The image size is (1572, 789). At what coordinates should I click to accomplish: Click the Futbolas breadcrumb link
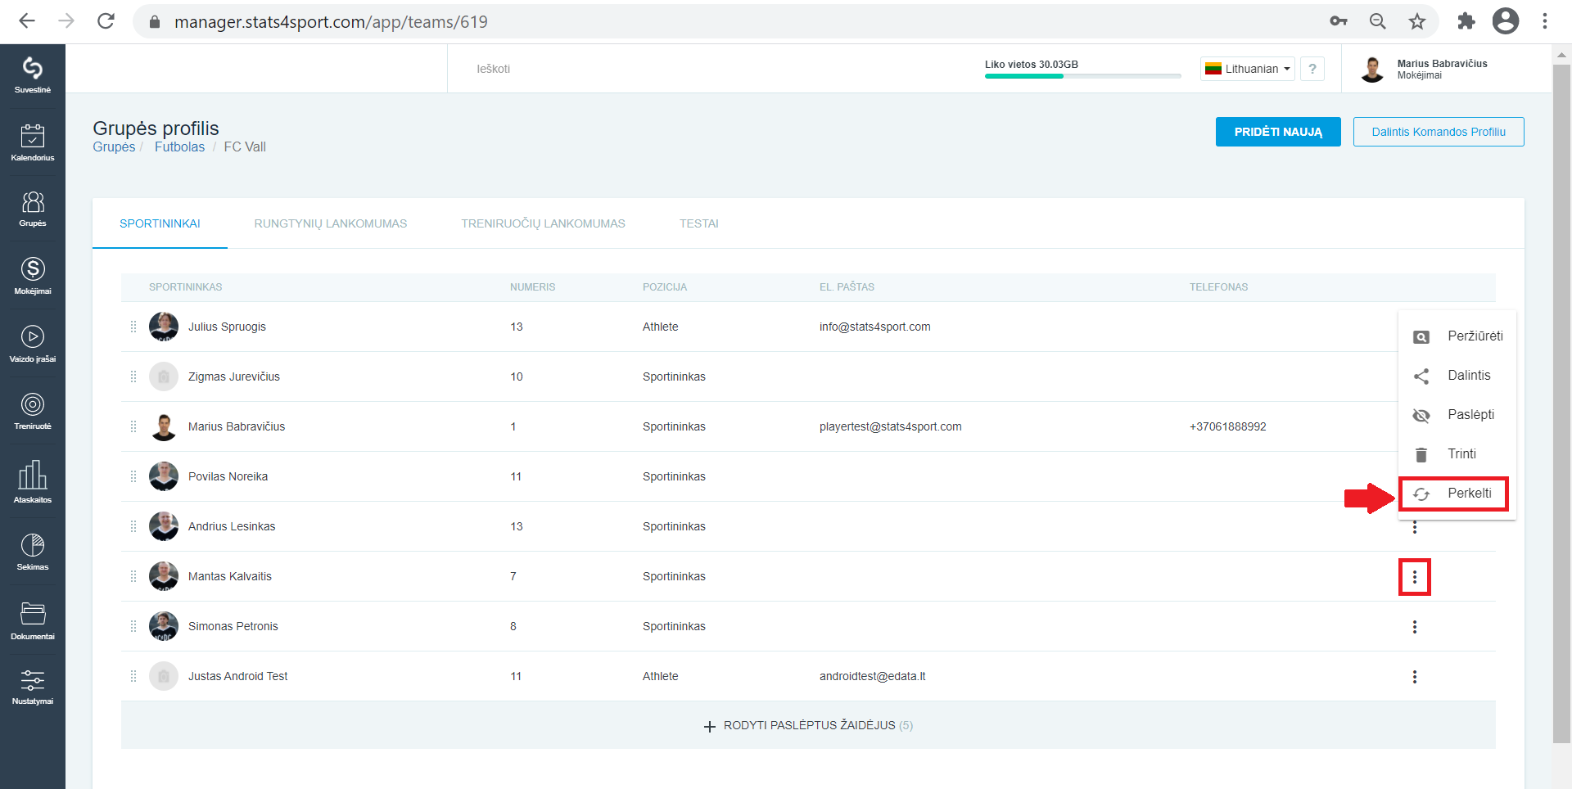pos(179,147)
